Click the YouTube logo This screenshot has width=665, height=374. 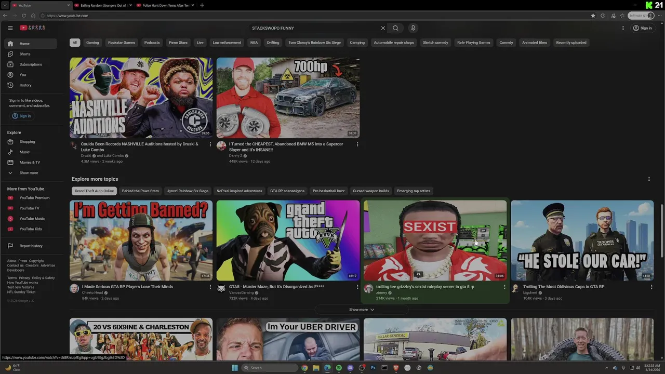(x=33, y=28)
